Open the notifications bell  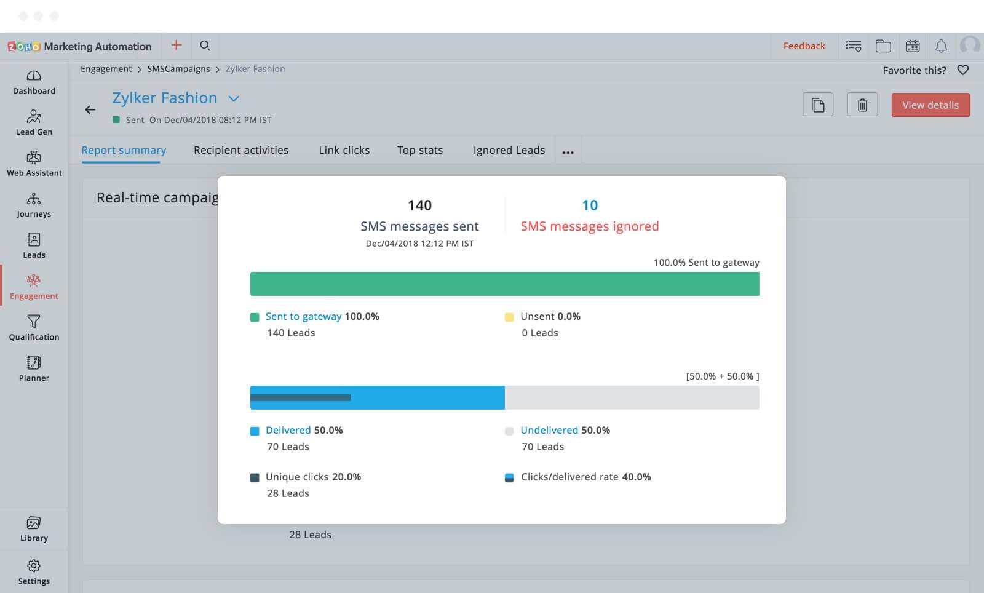click(x=941, y=46)
